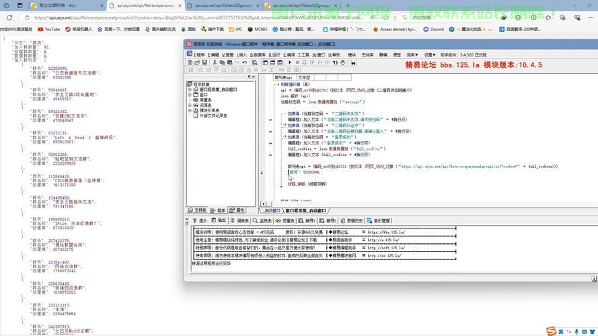This screenshot has width=598, height=336.
Task: Open E.编辑 menu
Action: pyautogui.click(x=213, y=55)
